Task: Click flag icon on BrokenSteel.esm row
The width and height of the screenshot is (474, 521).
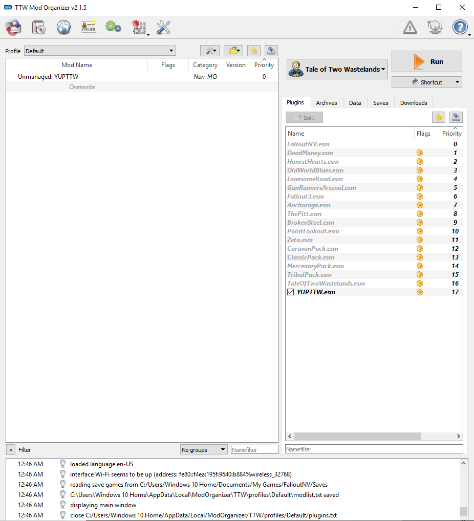Action: [420, 222]
